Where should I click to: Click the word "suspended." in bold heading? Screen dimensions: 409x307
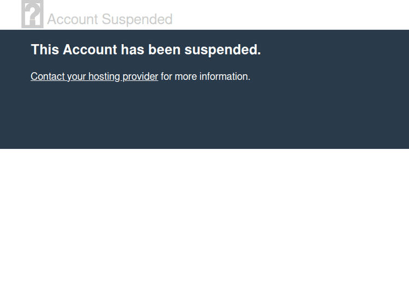click(x=222, y=50)
